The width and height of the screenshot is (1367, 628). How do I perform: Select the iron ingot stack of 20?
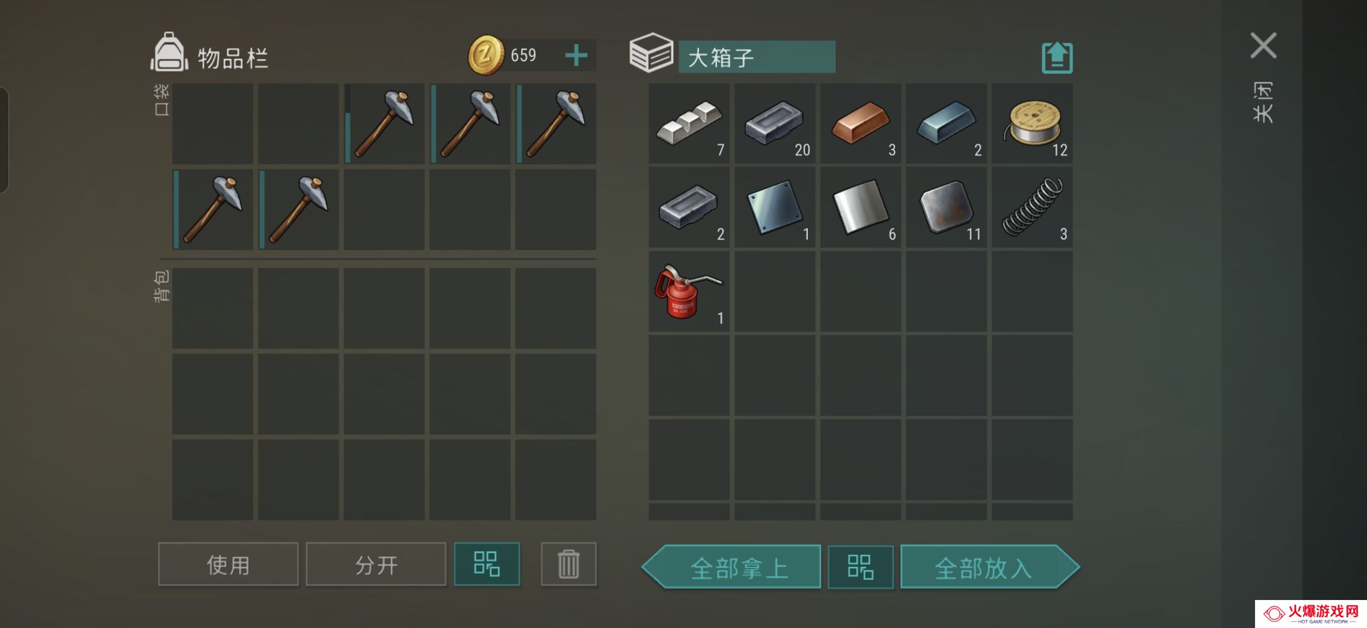(775, 123)
